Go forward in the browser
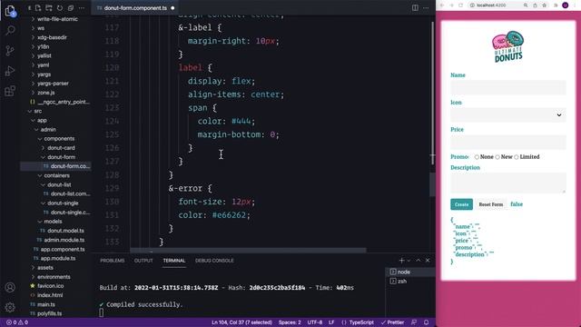Screen dimensions: 581x327 coord(451,5)
